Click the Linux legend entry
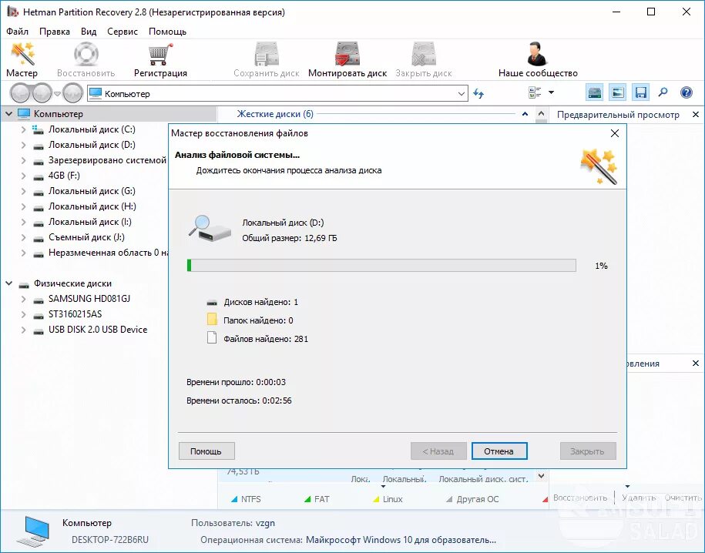The height and width of the screenshot is (553, 705). [x=388, y=499]
